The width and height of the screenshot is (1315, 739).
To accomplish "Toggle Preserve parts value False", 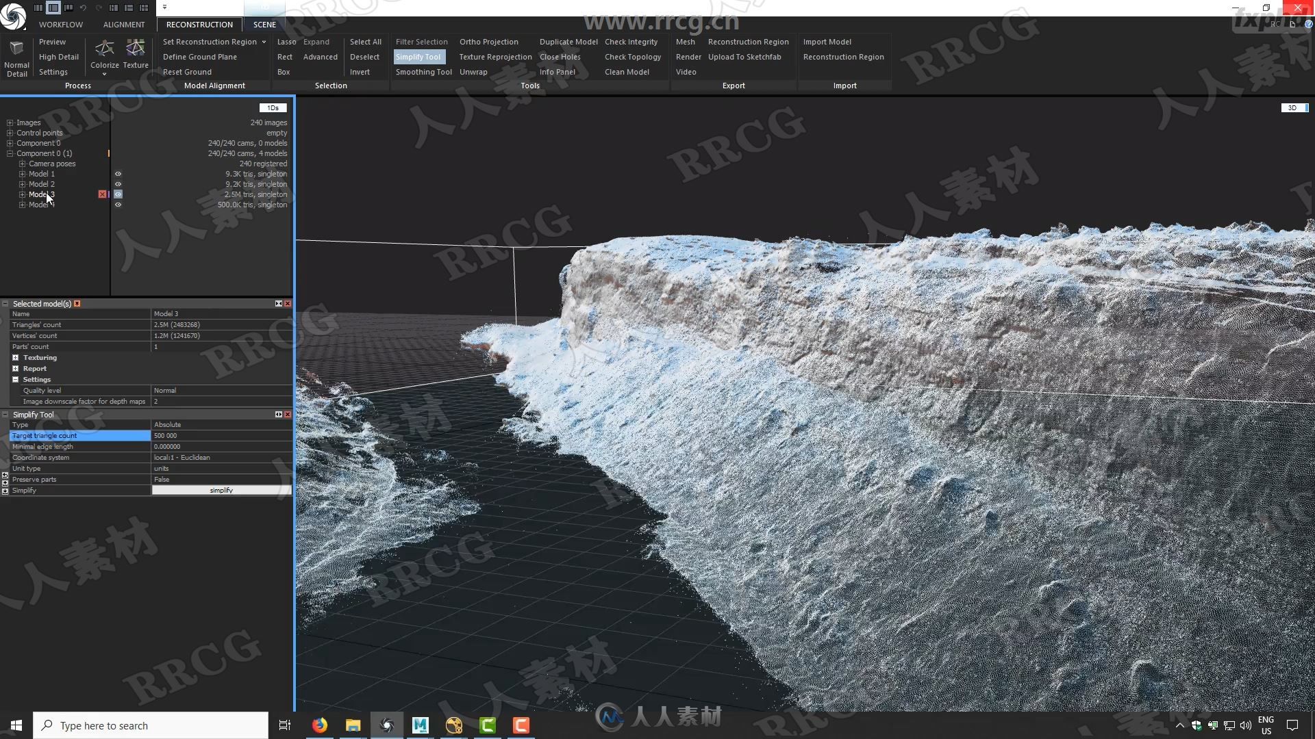I will pyautogui.click(x=221, y=479).
